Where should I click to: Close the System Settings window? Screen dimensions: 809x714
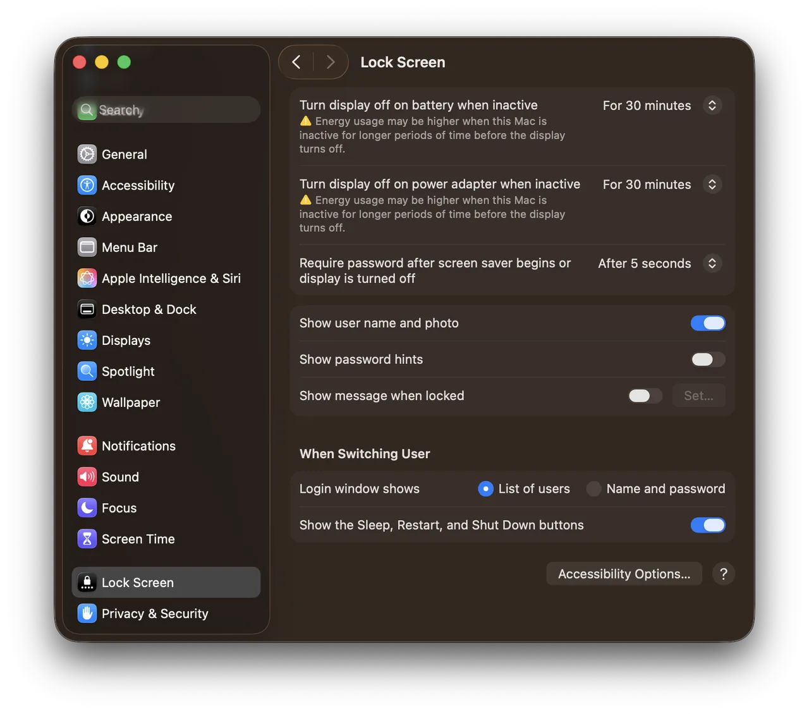80,62
